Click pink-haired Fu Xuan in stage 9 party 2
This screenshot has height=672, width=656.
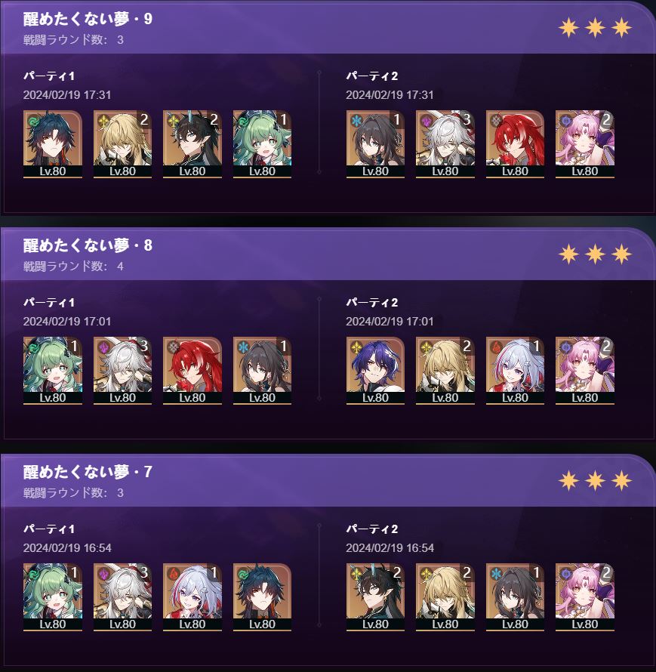click(x=585, y=144)
